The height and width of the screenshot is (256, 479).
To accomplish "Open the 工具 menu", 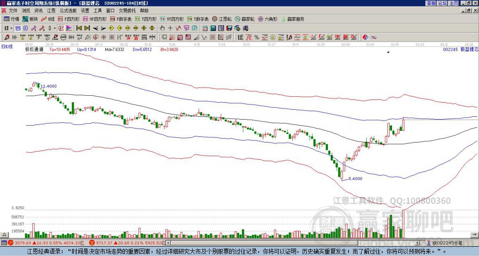I will pyautogui.click(x=97, y=11).
